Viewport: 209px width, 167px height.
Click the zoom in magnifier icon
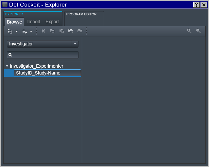pos(189,31)
